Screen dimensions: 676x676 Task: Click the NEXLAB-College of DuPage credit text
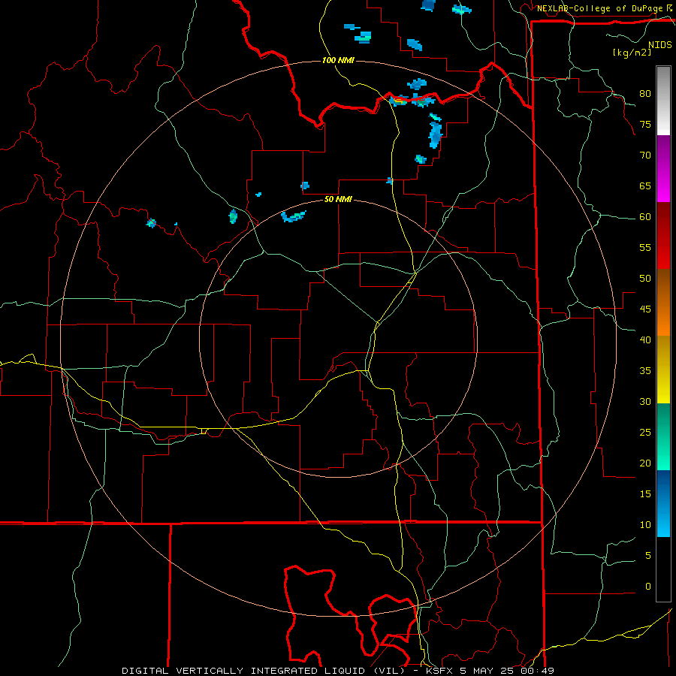[x=599, y=8]
